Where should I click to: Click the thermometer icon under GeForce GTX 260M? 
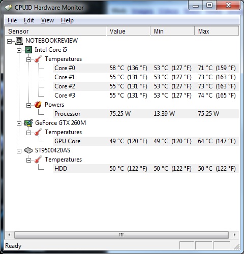click(38, 132)
